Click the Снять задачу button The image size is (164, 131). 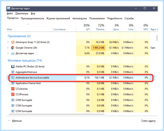click(148, 121)
